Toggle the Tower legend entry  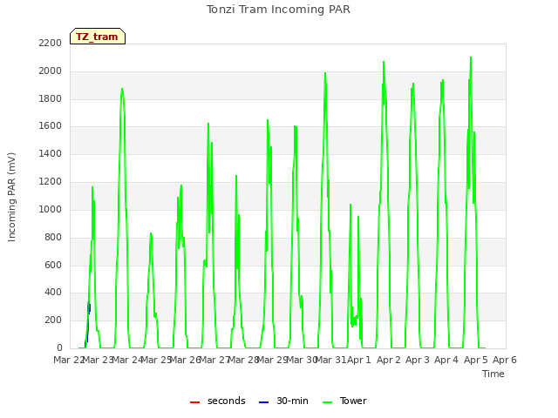coord(344,401)
